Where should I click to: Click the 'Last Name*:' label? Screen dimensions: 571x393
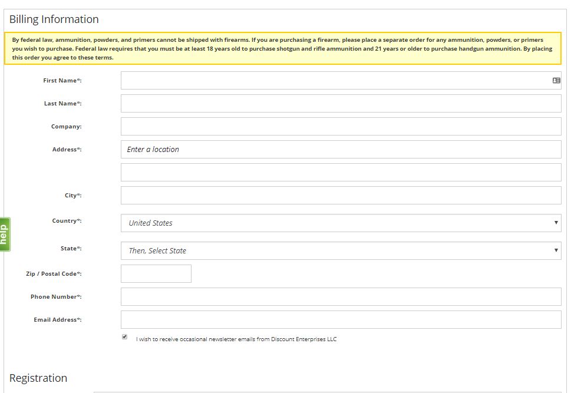click(x=62, y=104)
